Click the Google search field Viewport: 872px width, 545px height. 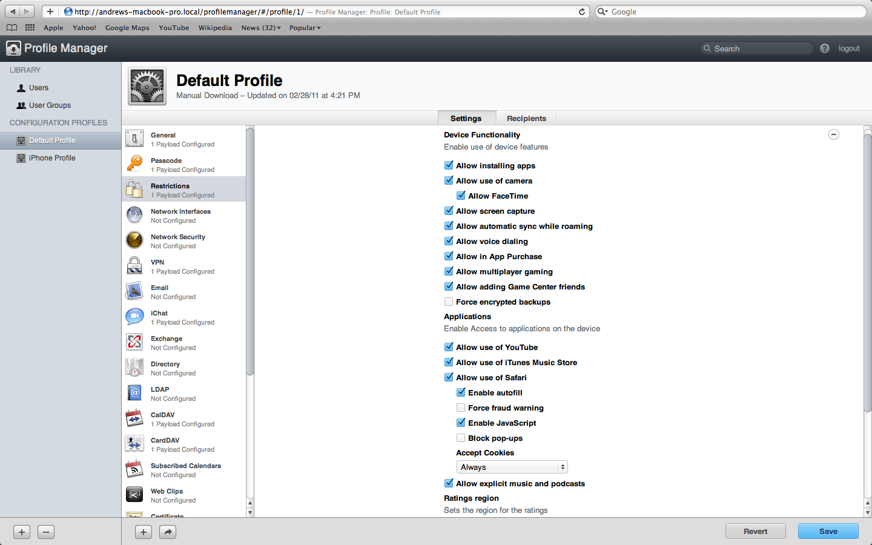(731, 12)
